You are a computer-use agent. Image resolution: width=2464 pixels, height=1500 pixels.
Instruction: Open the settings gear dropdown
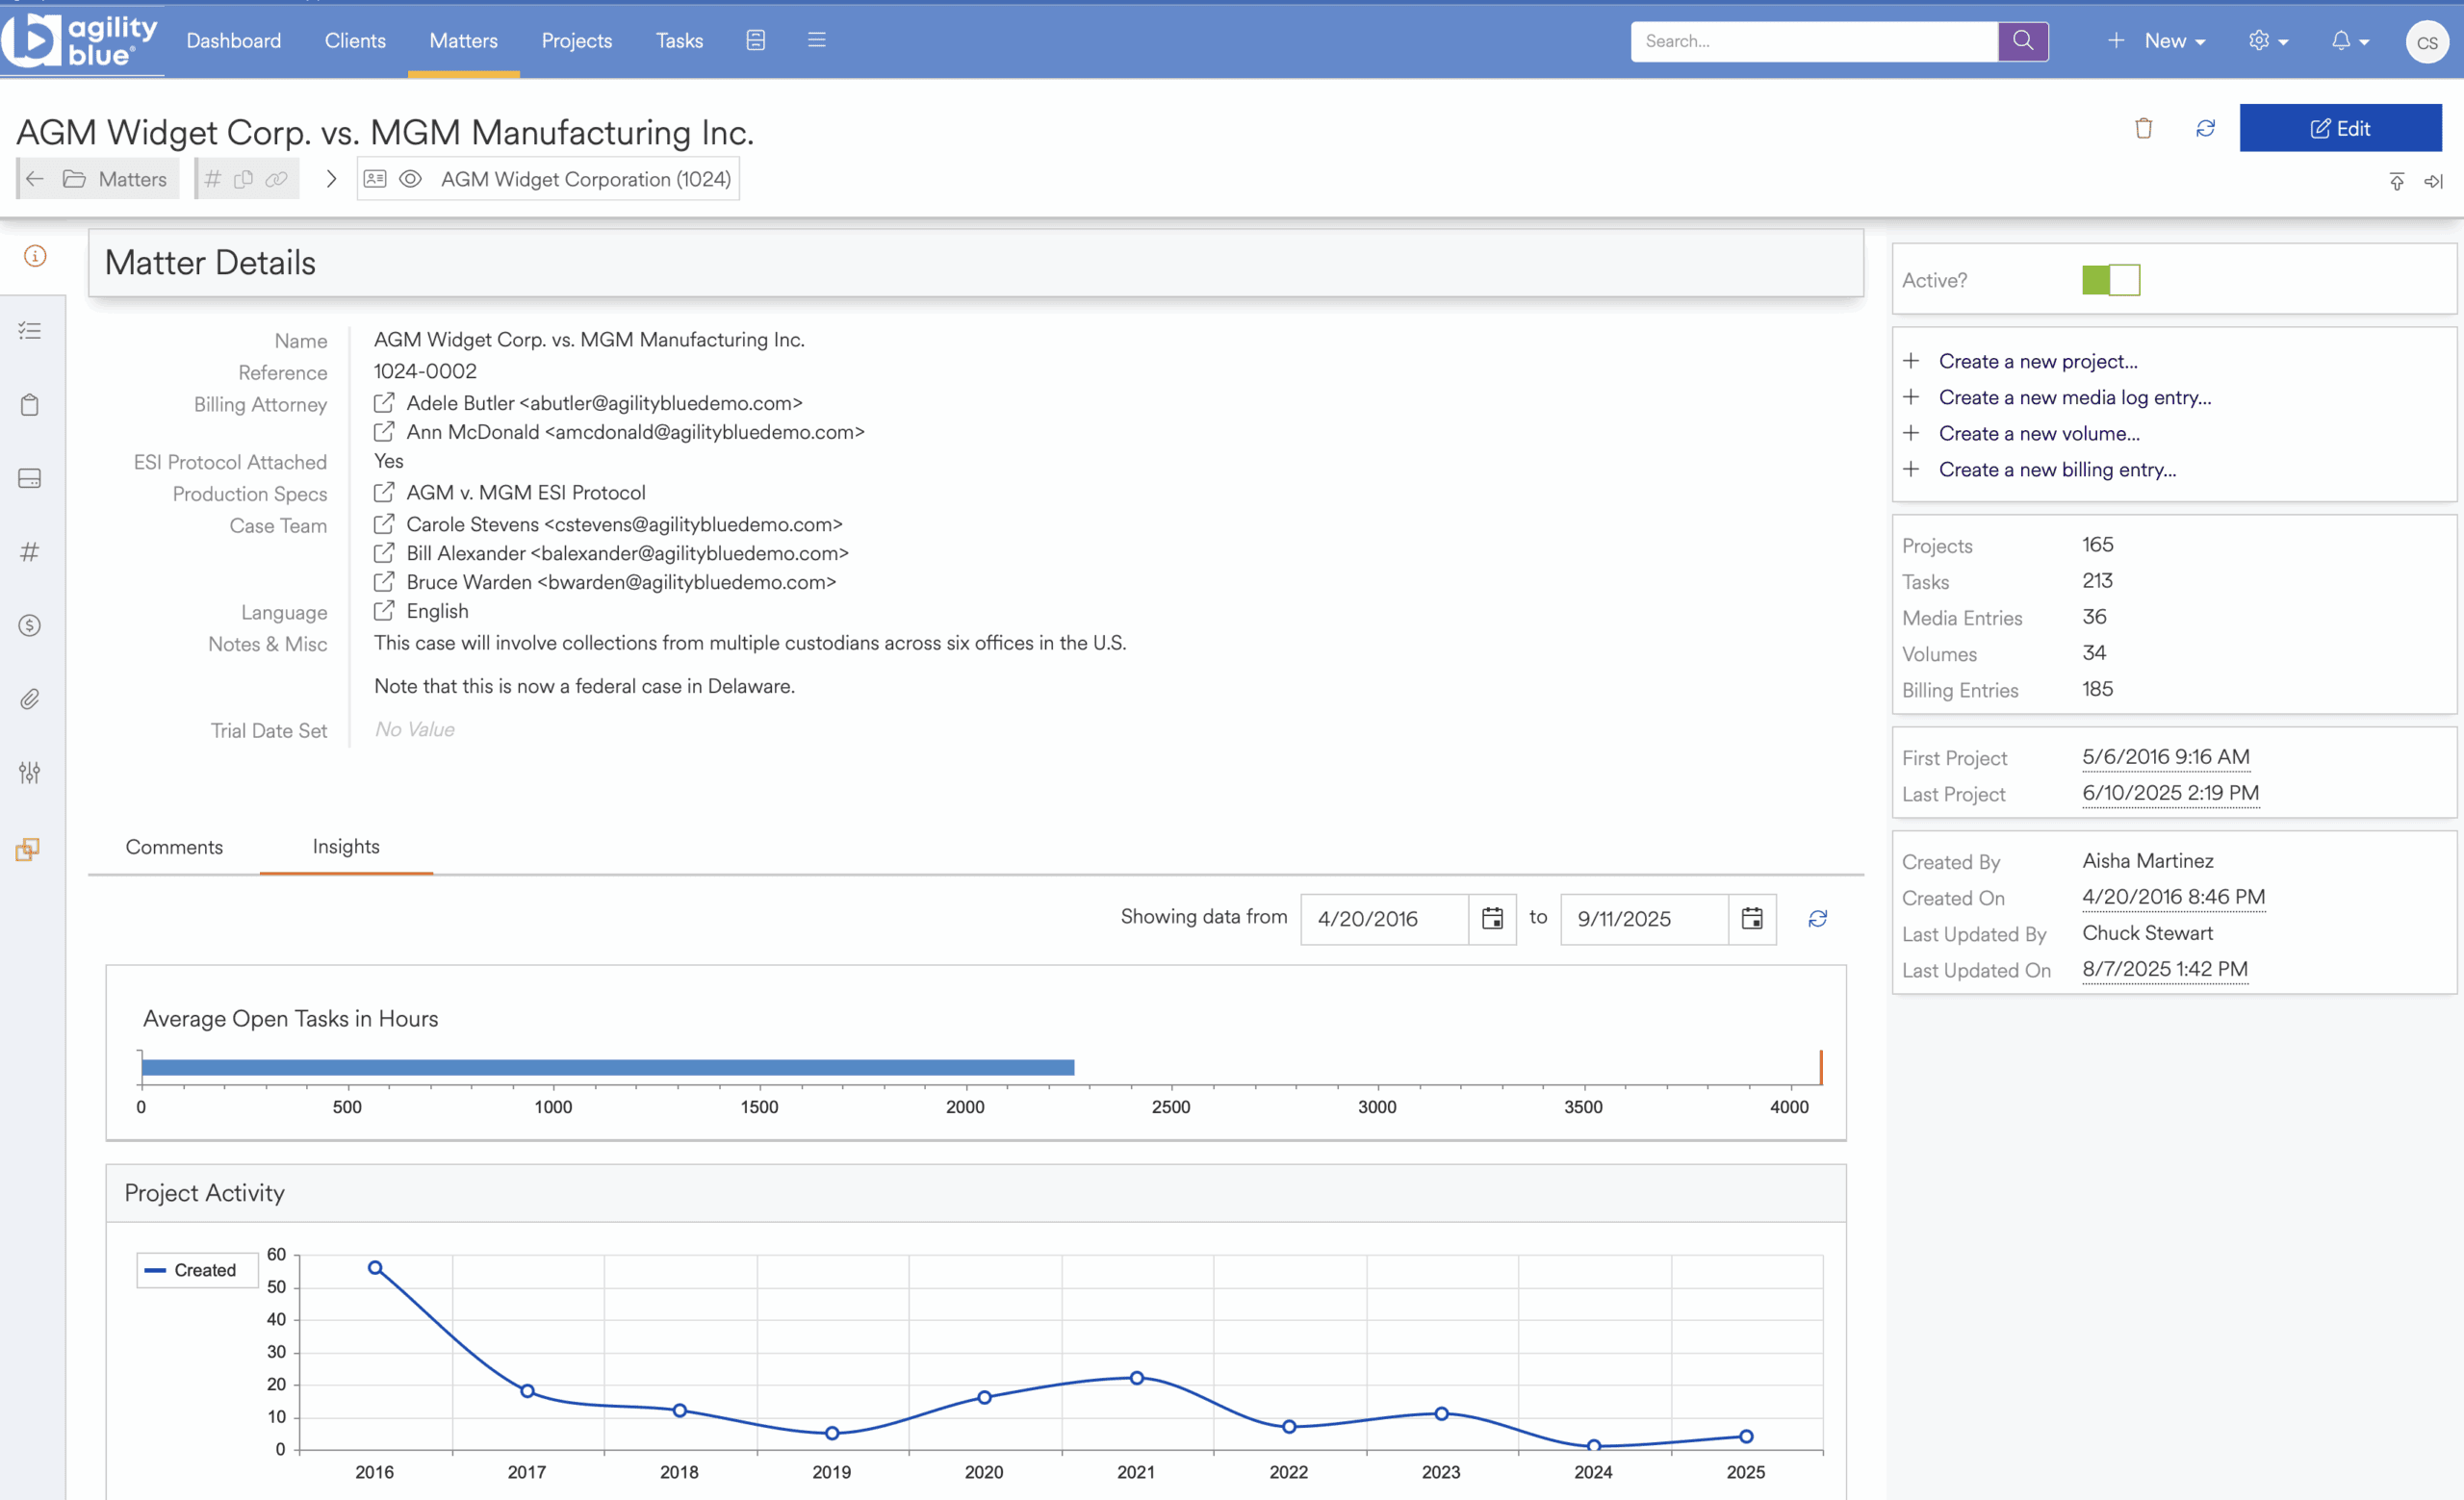tap(2267, 41)
